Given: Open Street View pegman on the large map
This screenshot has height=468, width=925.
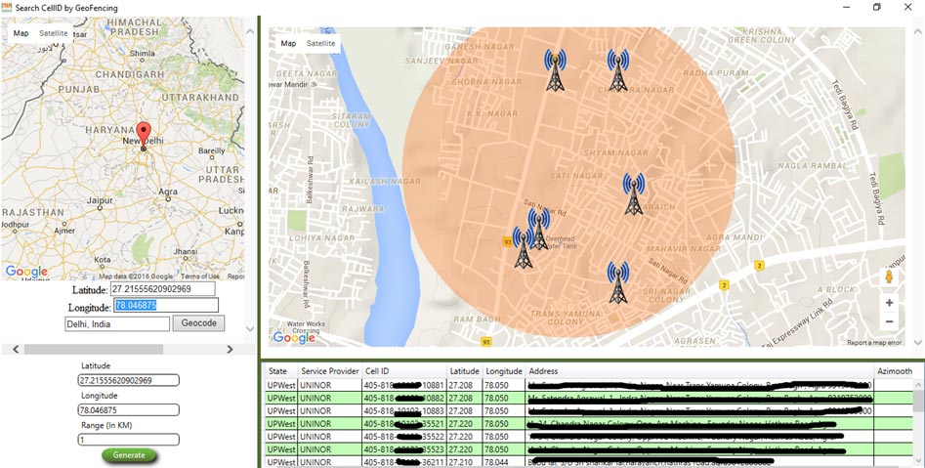Looking at the screenshot, I should click(x=889, y=277).
